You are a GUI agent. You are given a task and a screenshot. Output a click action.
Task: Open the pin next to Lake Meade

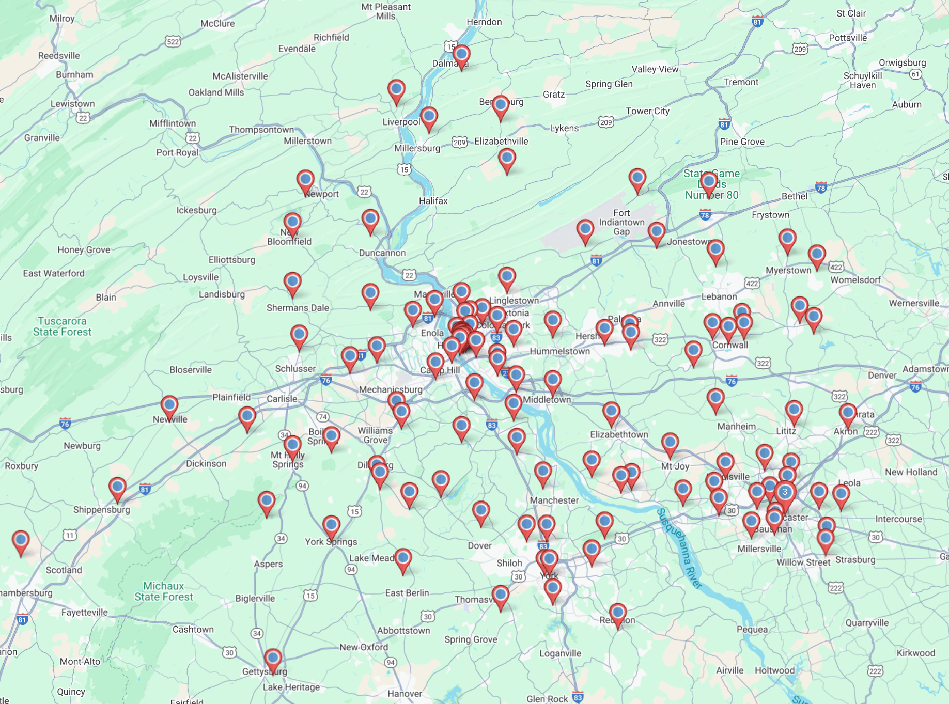[403, 559]
